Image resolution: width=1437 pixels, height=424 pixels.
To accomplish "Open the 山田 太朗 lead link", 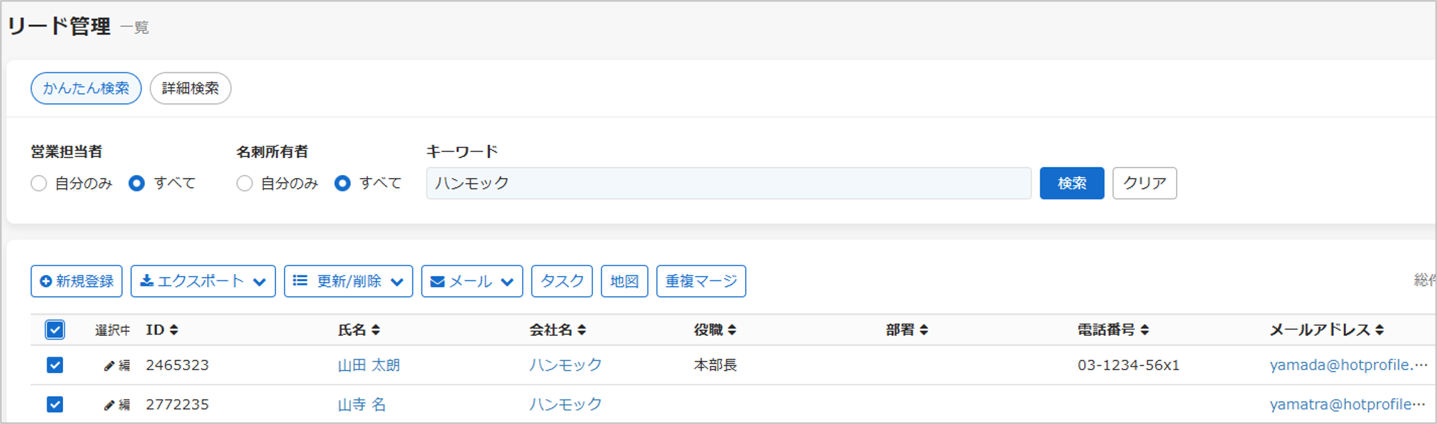I will click(x=369, y=365).
